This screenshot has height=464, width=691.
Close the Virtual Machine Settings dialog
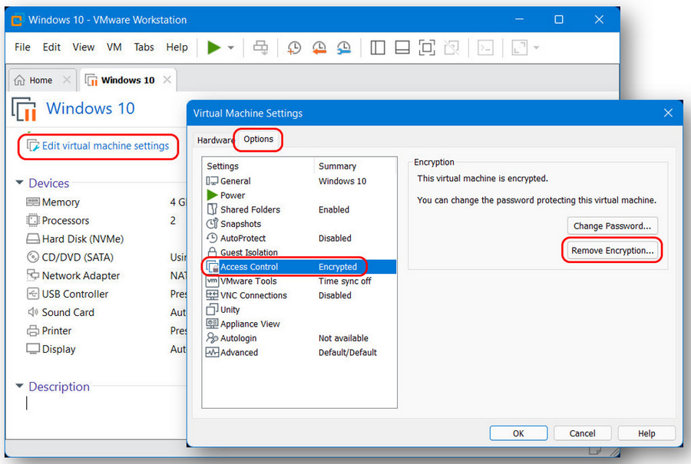(668, 114)
